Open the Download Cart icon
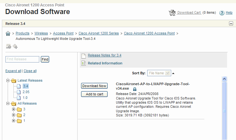 172,13
